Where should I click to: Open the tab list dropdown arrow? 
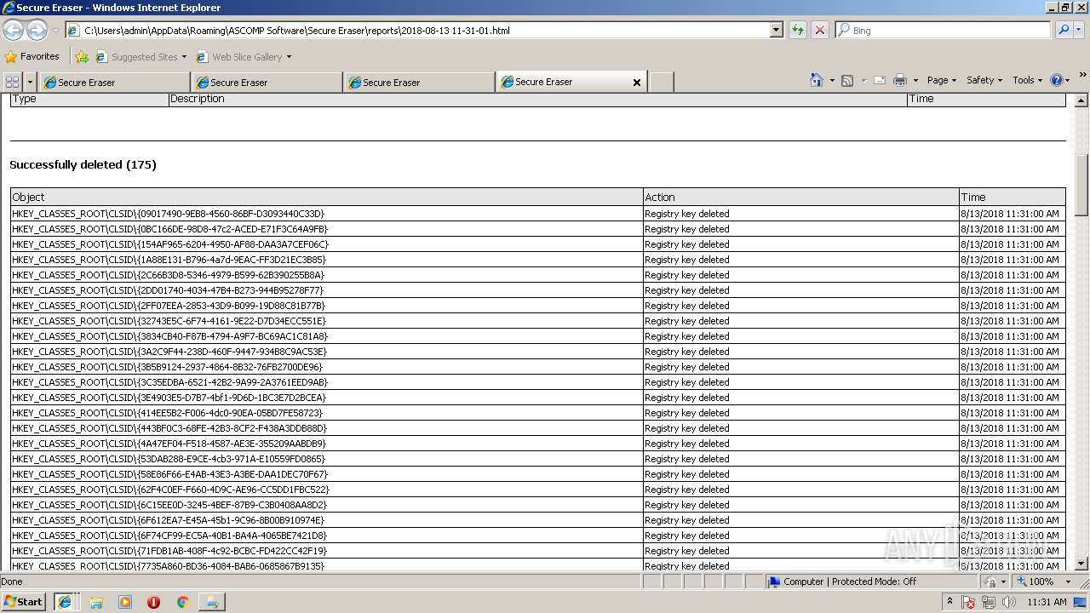pyautogui.click(x=30, y=82)
